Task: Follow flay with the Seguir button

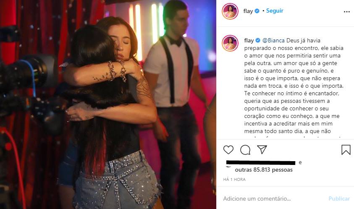Action: (275, 11)
